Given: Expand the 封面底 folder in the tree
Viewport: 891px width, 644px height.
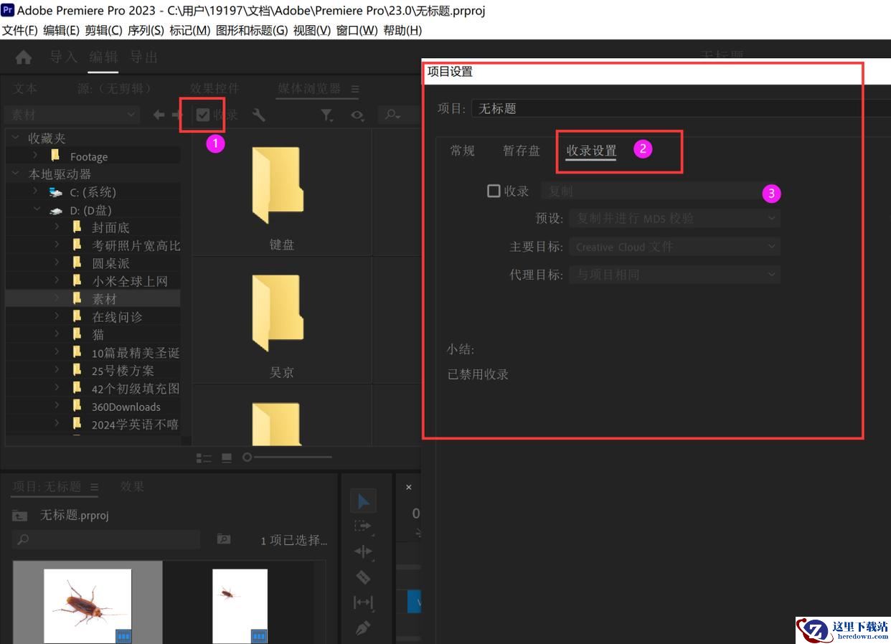Looking at the screenshot, I should (57, 227).
